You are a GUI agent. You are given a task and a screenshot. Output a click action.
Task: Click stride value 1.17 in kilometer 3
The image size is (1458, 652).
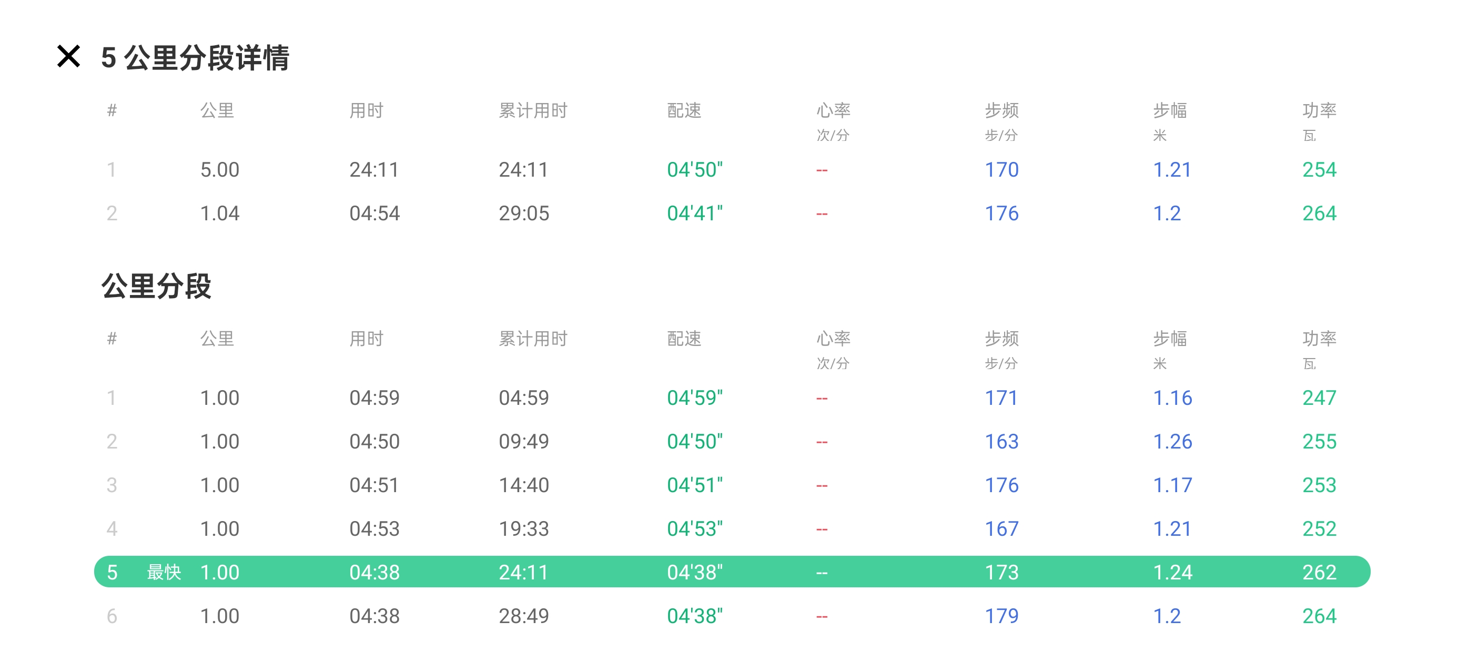click(x=1172, y=485)
